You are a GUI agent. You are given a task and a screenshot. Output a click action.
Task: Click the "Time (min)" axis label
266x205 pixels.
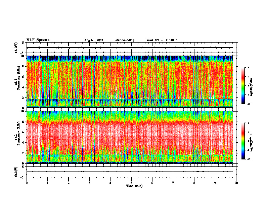(x=134, y=186)
